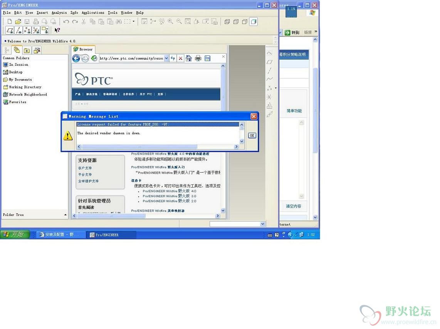Select the Browser tab
This screenshot has height=329, width=440.
83,49
